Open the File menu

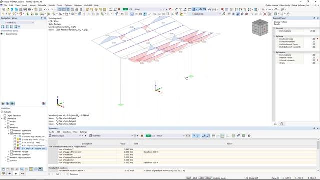(x=5, y=5)
